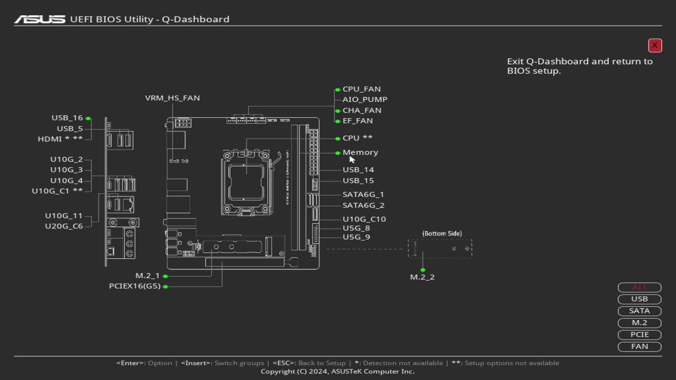The width and height of the screenshot is (676, 380).
Task: Click the green dot beside CHA_FAN
Action: (x=337, y=111)
